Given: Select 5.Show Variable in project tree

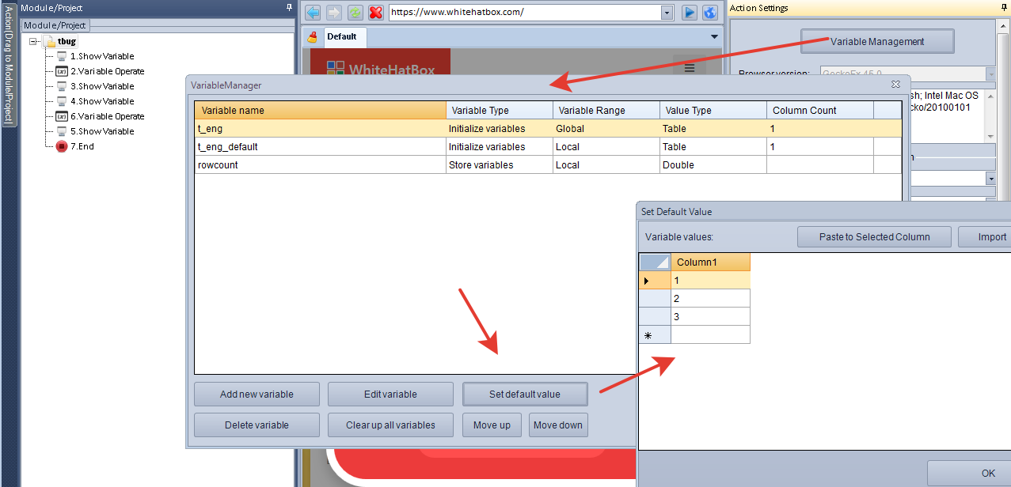Looking at the screenshot, I should 102,131.
